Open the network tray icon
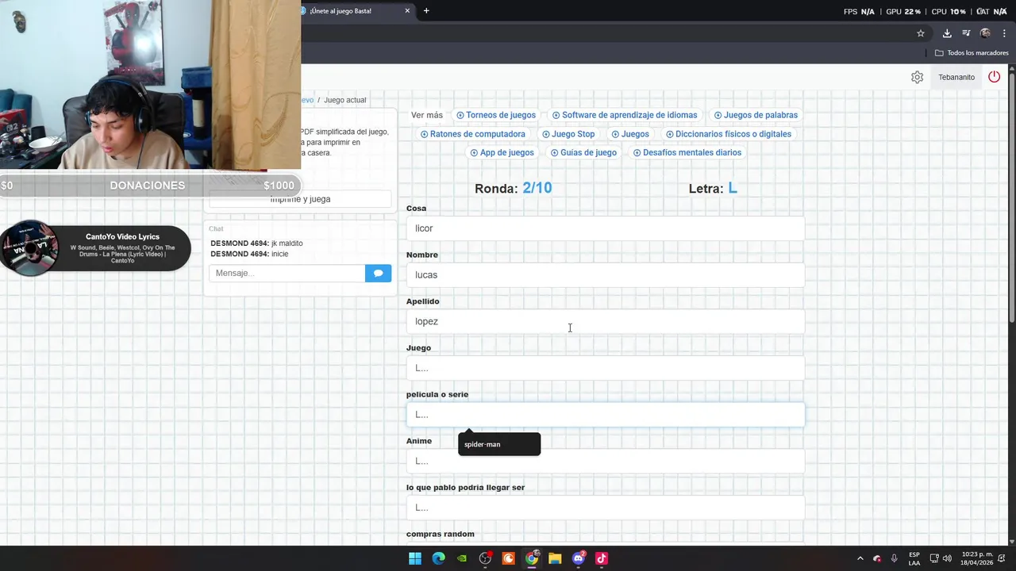Screen dimensions: 1016x571 (x=934, y=558)
